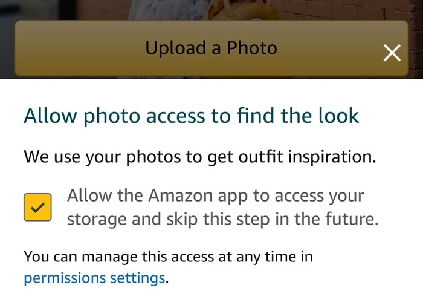
Task: Click the dimmed background photo at top
Action: click(211, 9)
